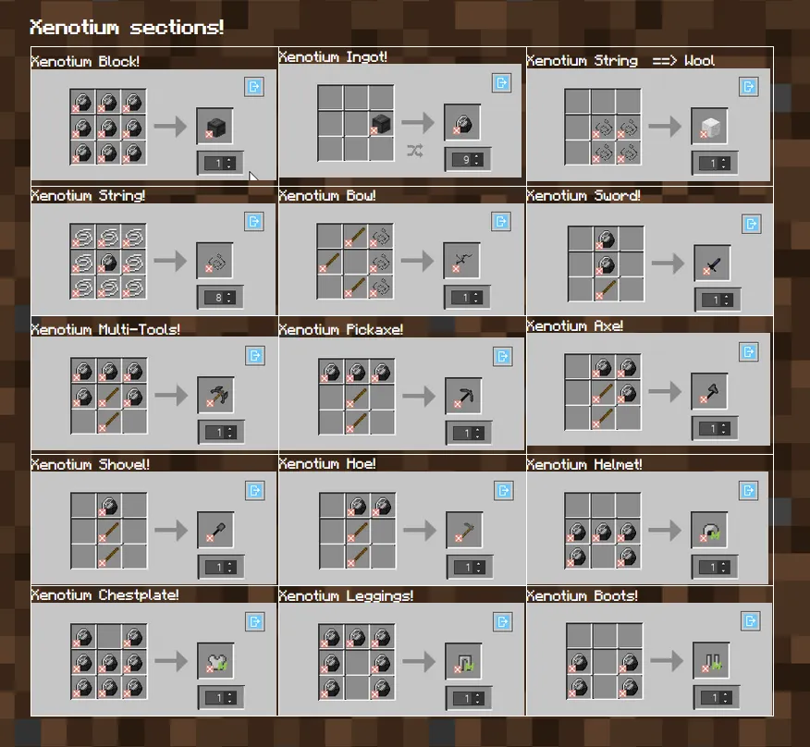
Task: Click the "Xenotium Bow!" title
Action: tap(327, 195)
